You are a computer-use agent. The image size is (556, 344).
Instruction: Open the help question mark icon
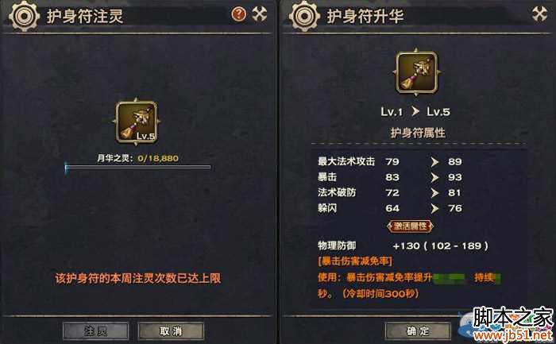[238, 14]
